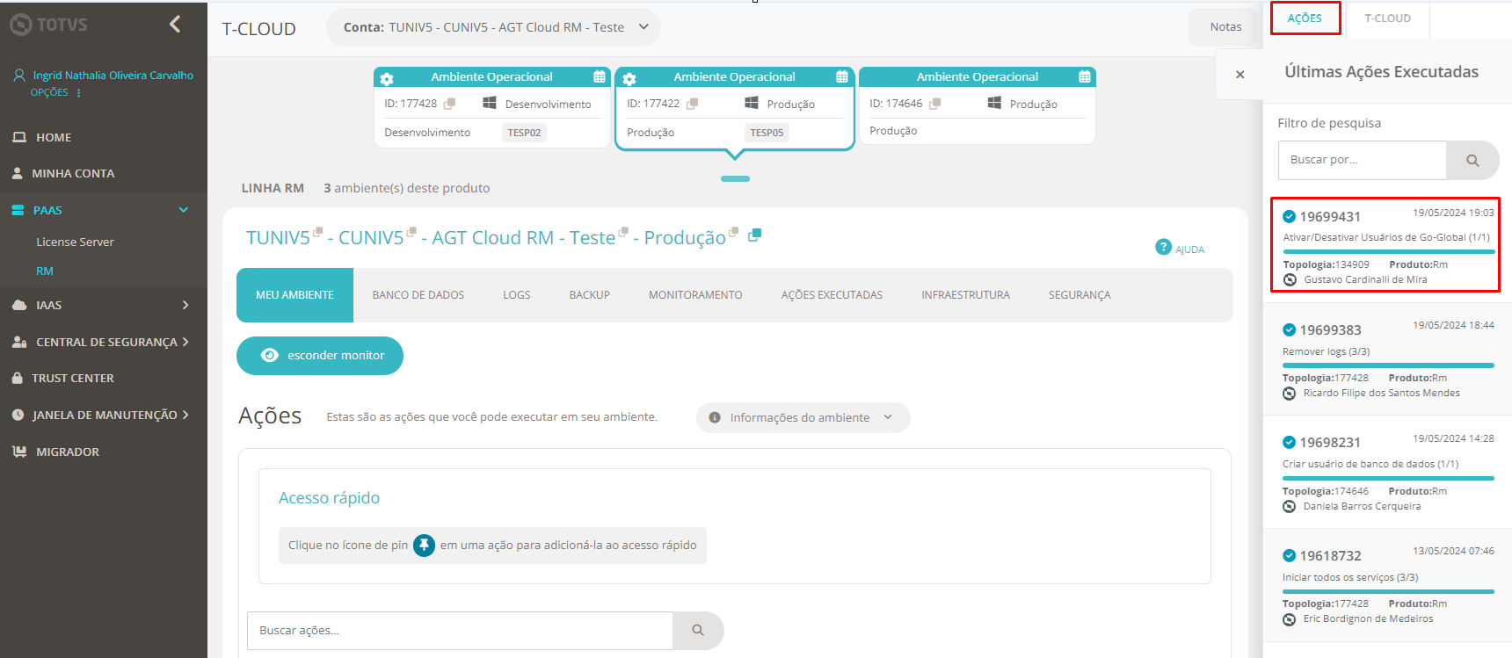Select LOGS tab
The width and height of the screenshot is (1512, 658).
coord(517,295)
